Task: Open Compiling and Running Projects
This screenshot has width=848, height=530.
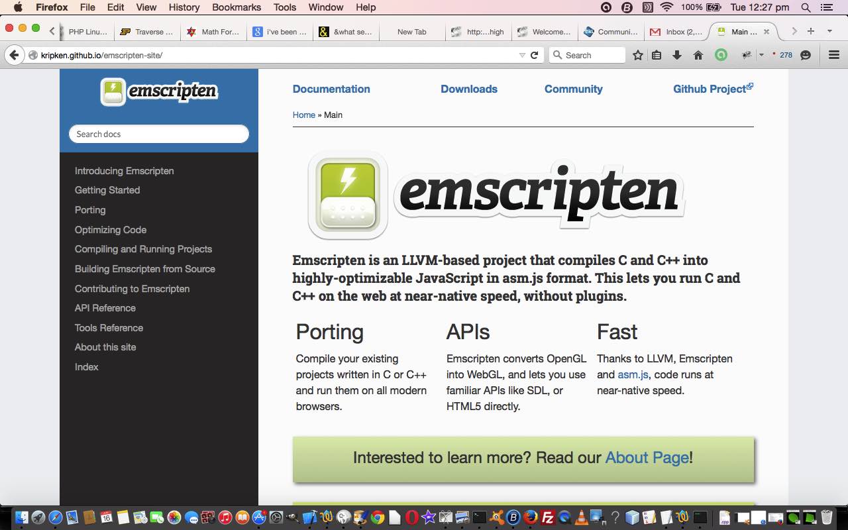Action: 143,249
